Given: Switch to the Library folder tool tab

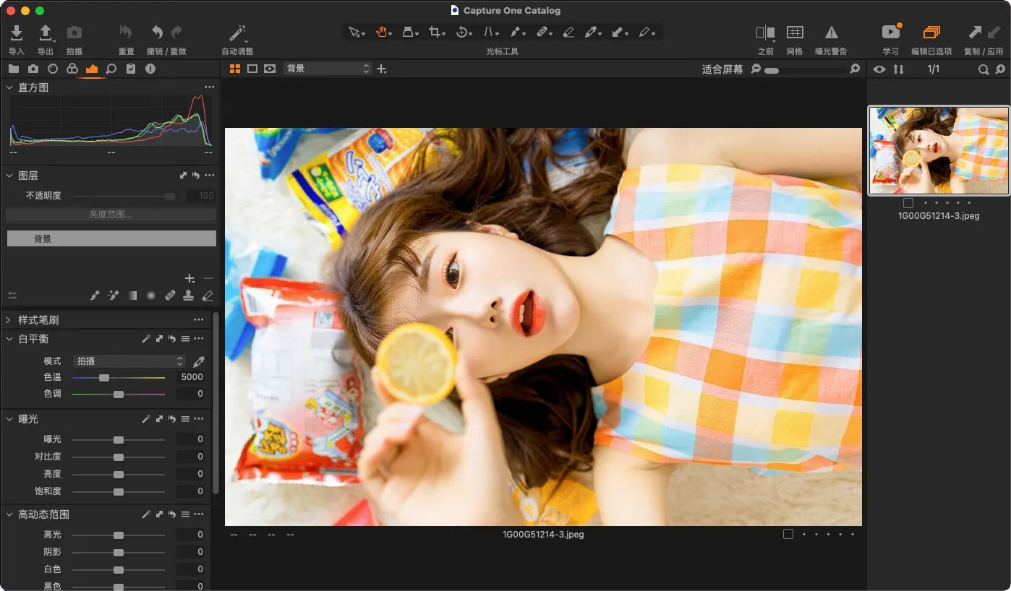Looking at the screenshot, I should point(13,69).
